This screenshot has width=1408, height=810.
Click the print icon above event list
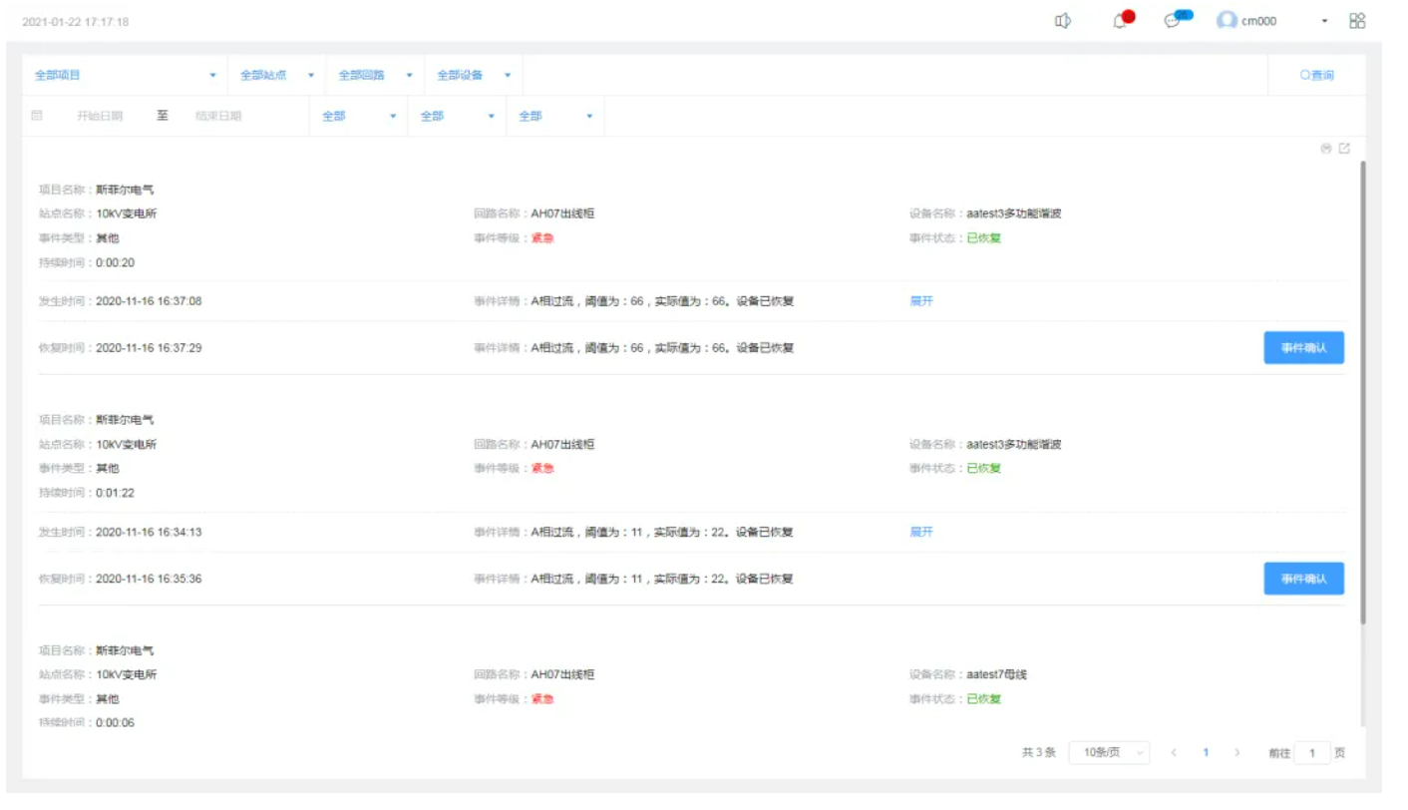(x=1326, y=149)
